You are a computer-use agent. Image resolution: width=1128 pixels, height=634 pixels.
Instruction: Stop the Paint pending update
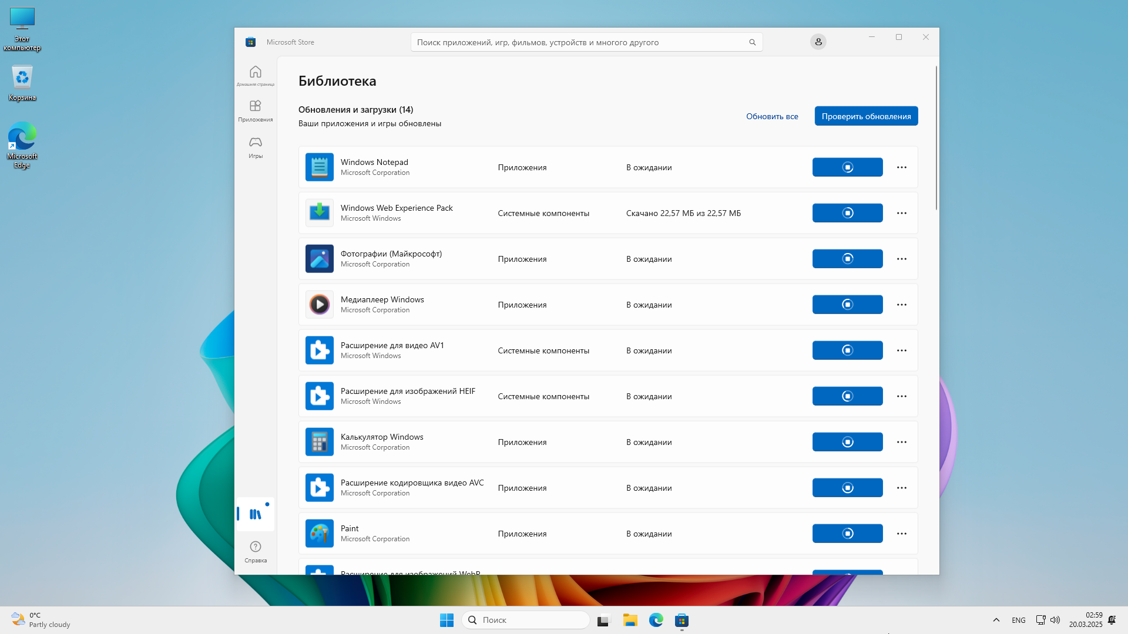click(847, 534)
